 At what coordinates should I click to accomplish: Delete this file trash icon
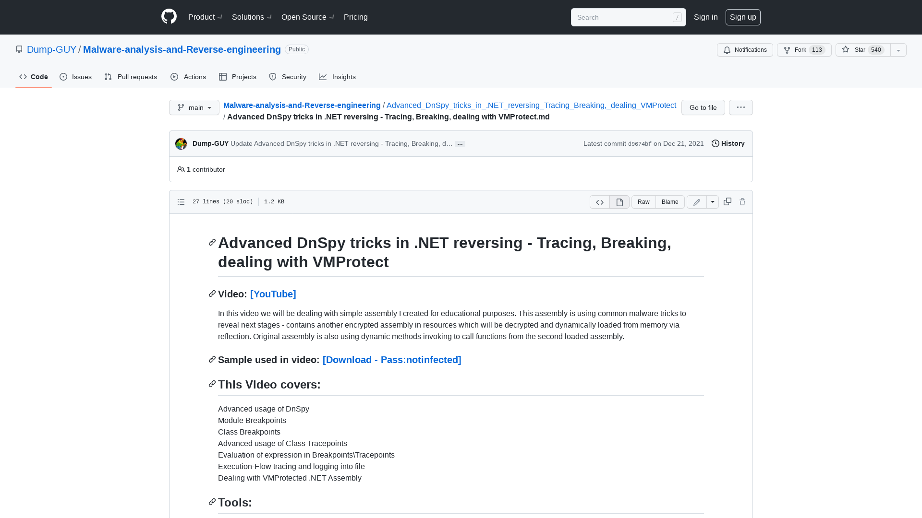pos(742,202)
